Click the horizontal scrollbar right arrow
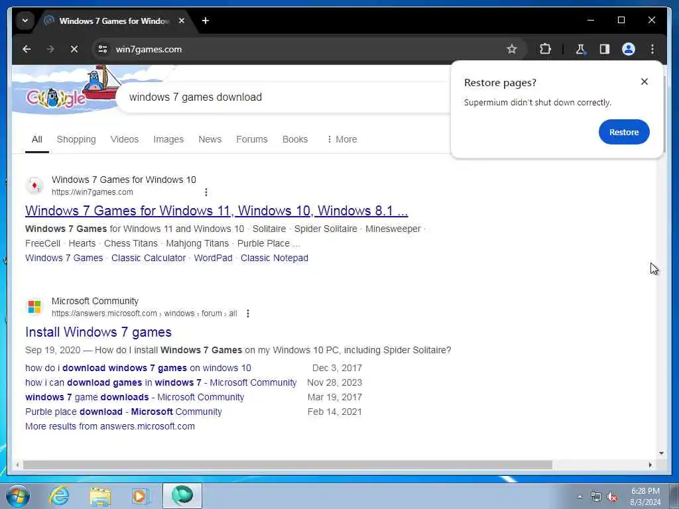Viewport: 679px width, 509px height. tap(650, 465)
